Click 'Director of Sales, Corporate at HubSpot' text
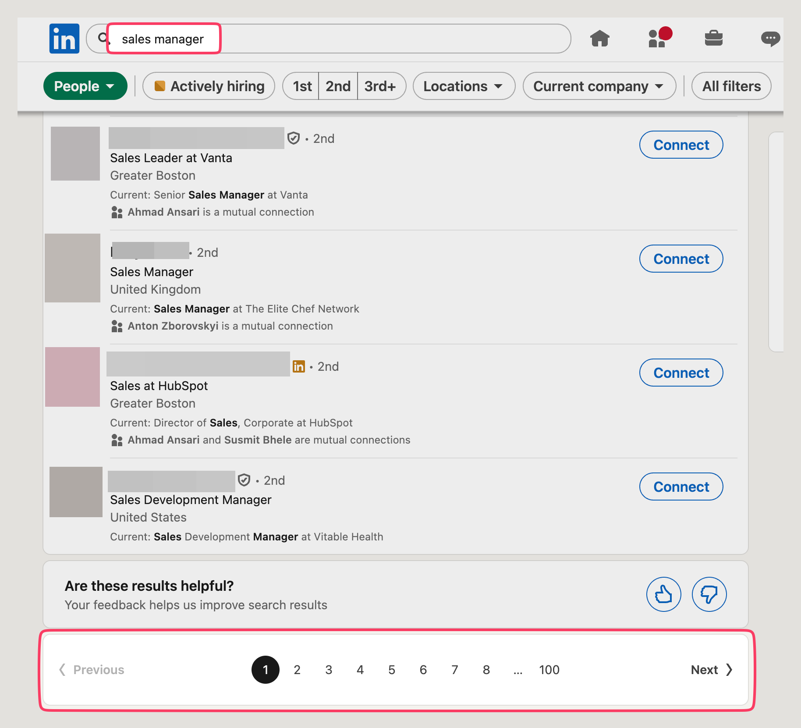801x728 pixels. click(x=253, y=423)
